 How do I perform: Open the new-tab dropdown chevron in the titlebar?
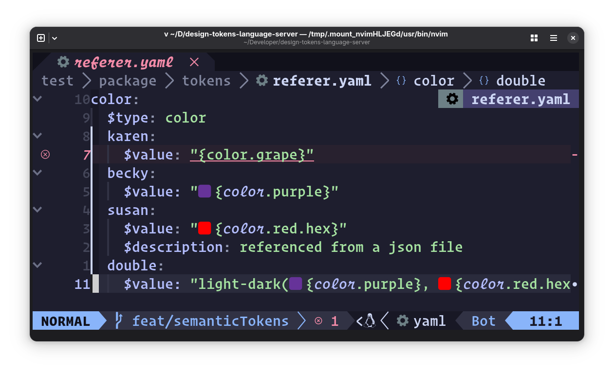pyautogui.click(x=54, y=38)
